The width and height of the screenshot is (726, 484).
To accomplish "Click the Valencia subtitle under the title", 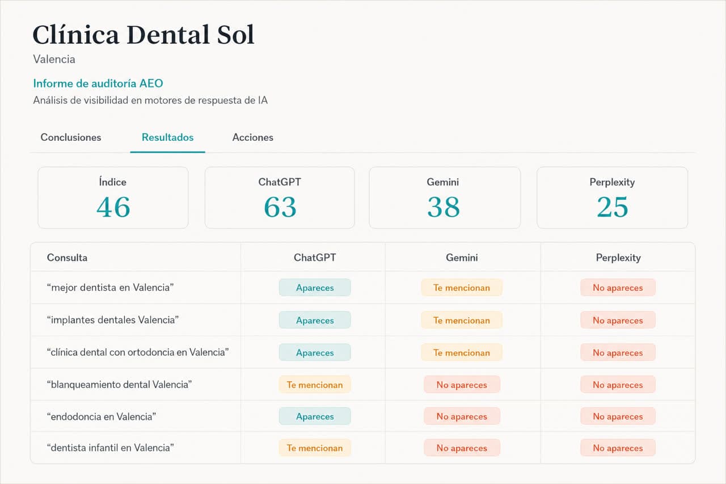I will tap(54, 59).
